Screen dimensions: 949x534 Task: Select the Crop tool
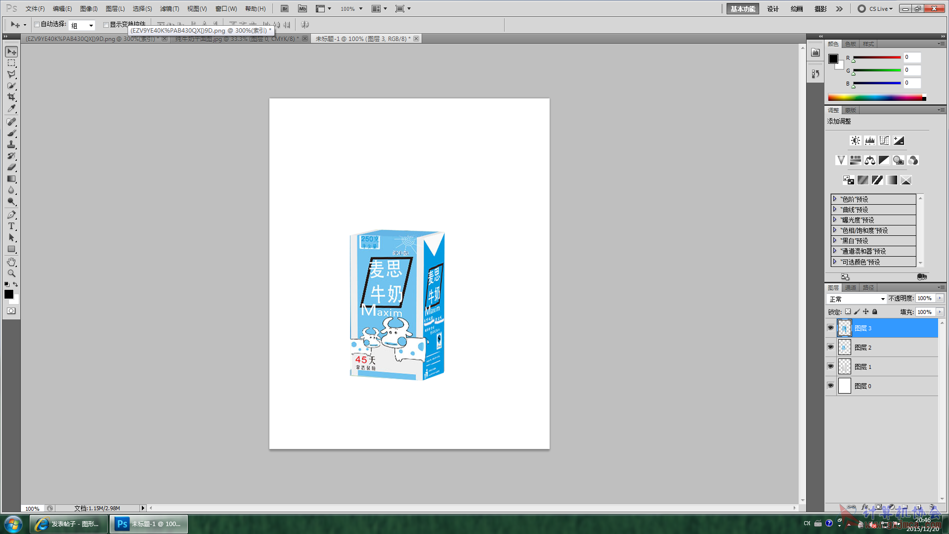pyautogui.click(x=11, y=97)
